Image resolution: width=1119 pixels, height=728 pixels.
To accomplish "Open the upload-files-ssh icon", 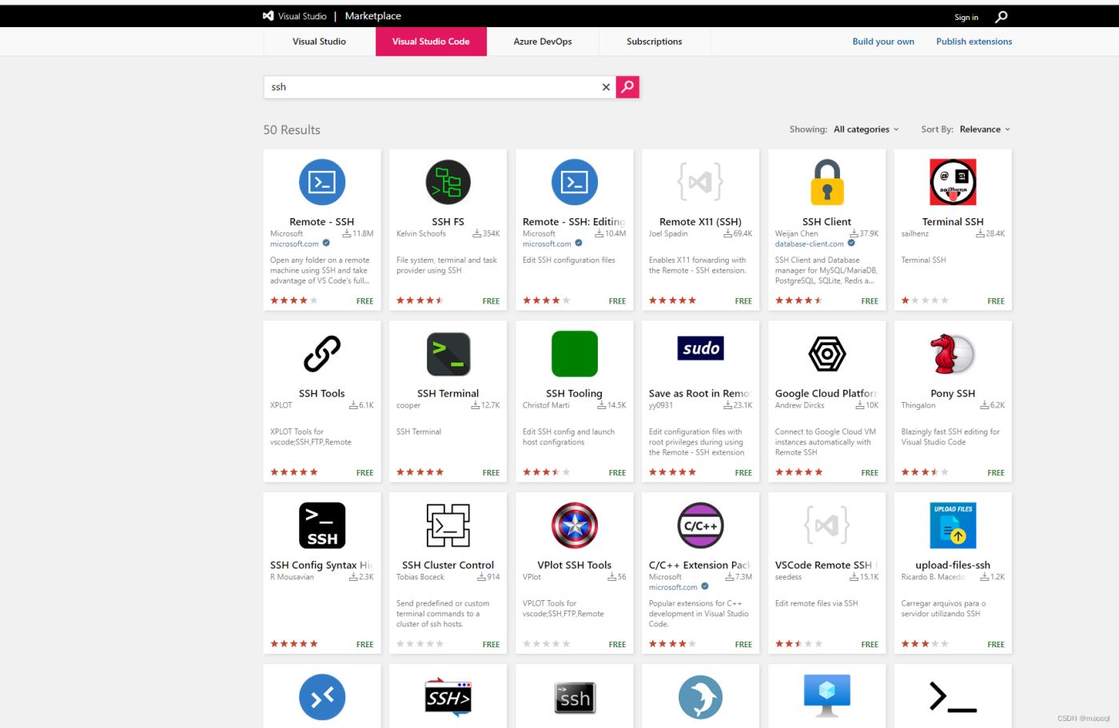I will (x=952, y=525).
